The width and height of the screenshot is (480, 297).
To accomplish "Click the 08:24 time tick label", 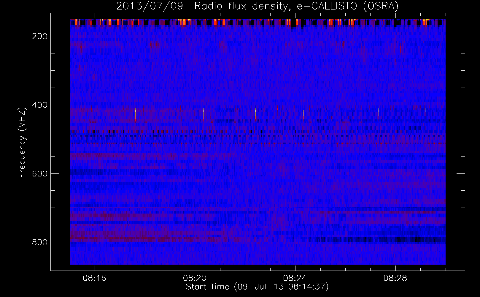I will [295, 278].
